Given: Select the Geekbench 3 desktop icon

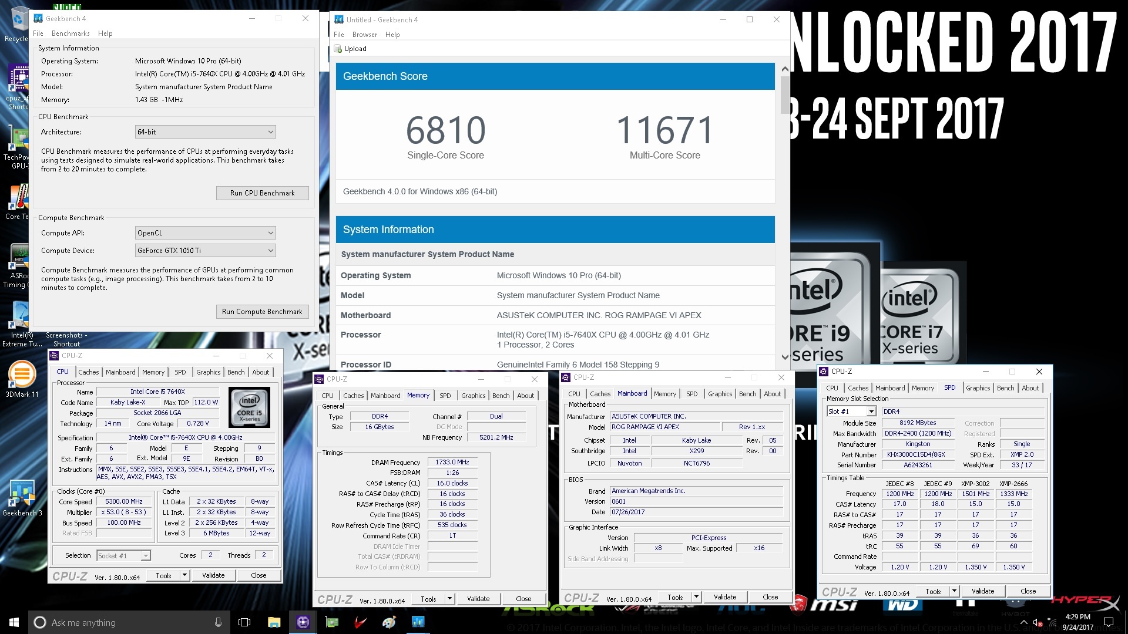Looking at the screenshot, I should coord(22,498).
